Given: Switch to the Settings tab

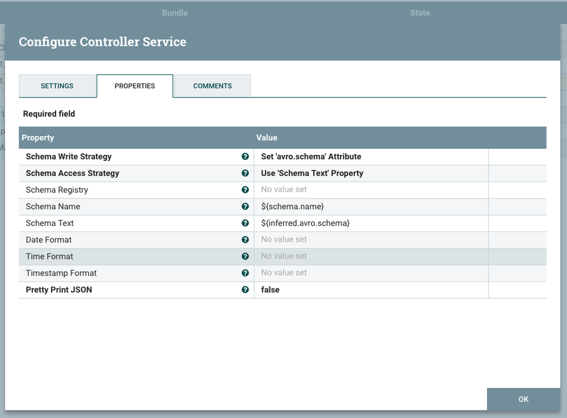Looking at the screenshot, I should point(57,86).
